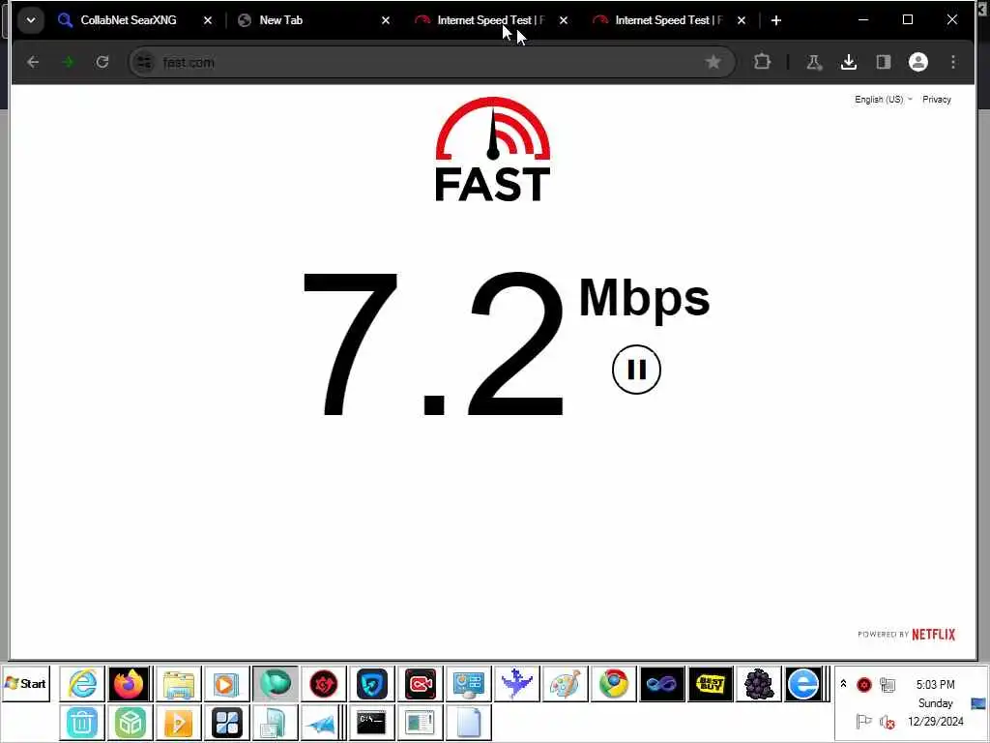Open the Windows Start menu
This screenshot has width=990, height=743.
[x=25, y=684]
